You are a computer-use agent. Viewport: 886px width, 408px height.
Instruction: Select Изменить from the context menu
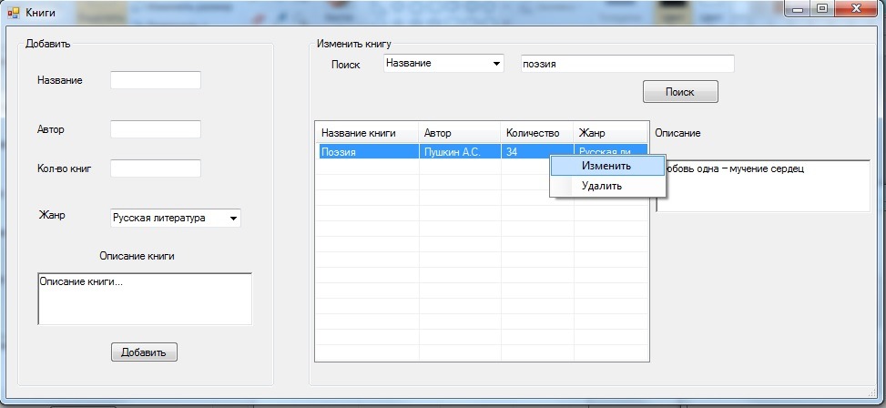[606, 166]
